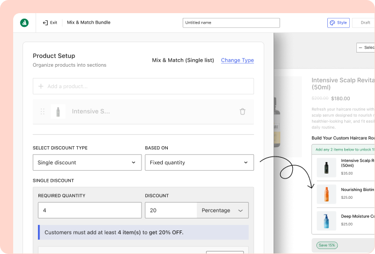Click the drag handle of Intensive S... row
This screenshot has width=375, height=254.
pyautogui.click(x=43, y=112)
